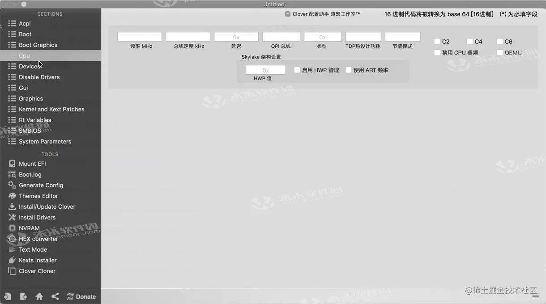Focus the 频率 MHz input field
Viewport: 546px width, 304px height.
pos(140,37)
